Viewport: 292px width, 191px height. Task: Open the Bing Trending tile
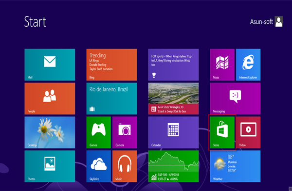111,65
